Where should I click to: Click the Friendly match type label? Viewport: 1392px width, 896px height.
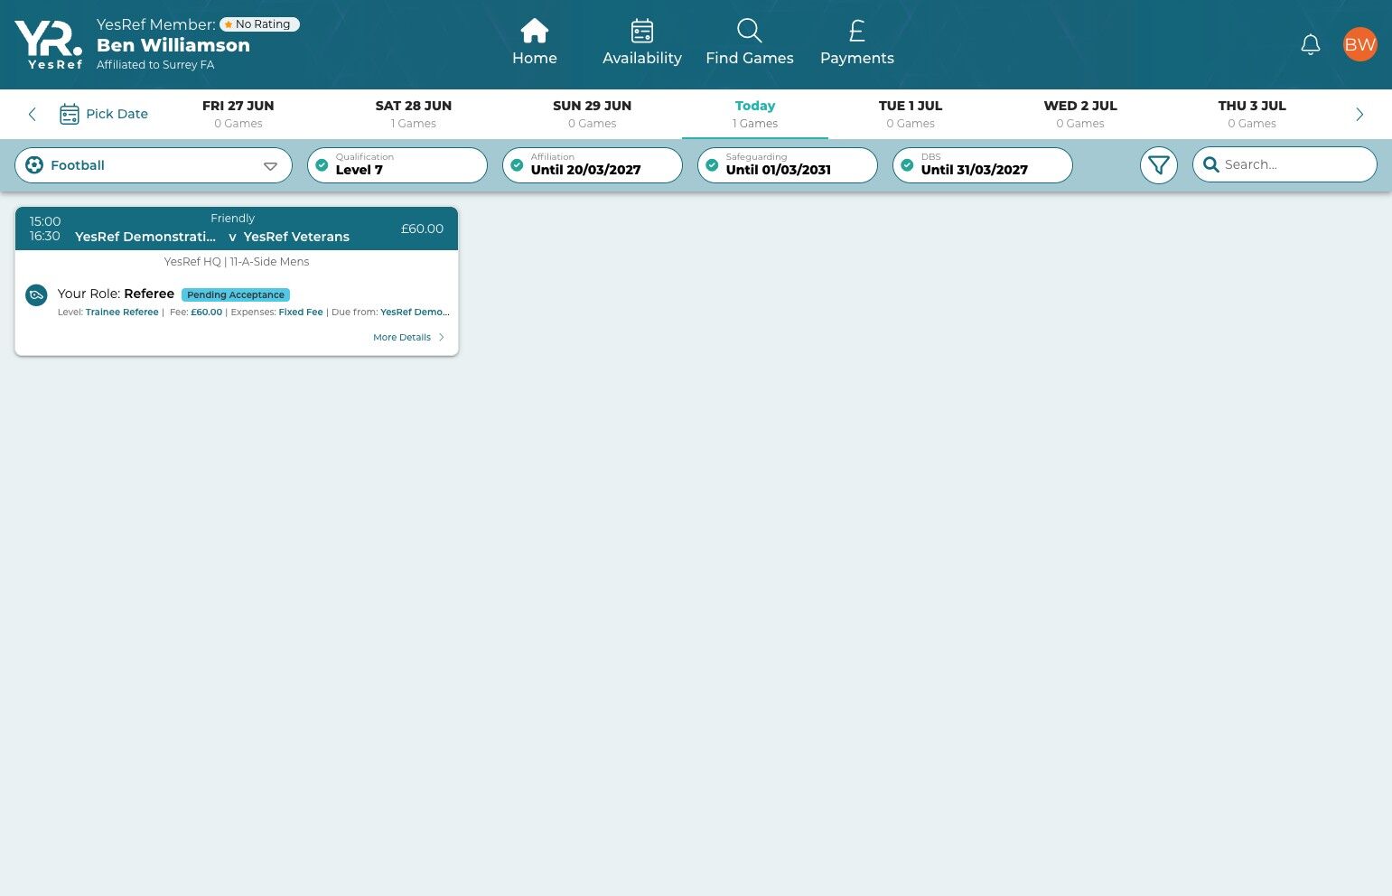click(x=233, y=219)
